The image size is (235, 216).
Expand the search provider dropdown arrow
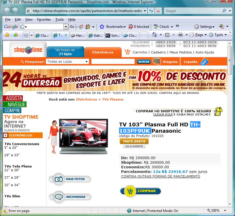(x=230, y=11)
